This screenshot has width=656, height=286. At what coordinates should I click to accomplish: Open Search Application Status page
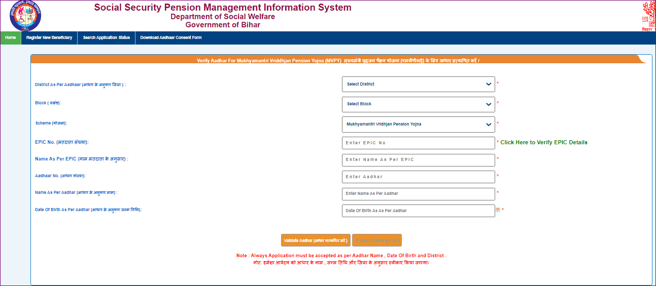(x=106, y=38)
